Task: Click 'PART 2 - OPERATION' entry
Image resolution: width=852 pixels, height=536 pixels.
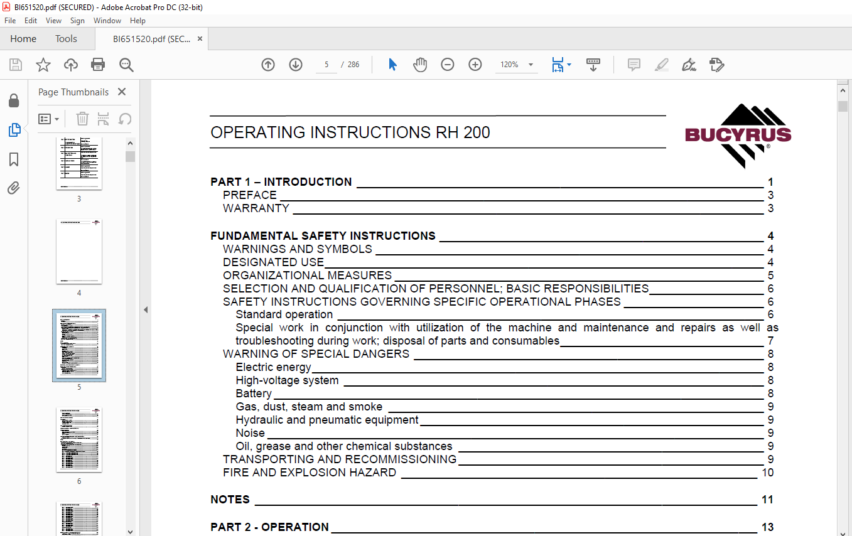Action: (269, 527)
